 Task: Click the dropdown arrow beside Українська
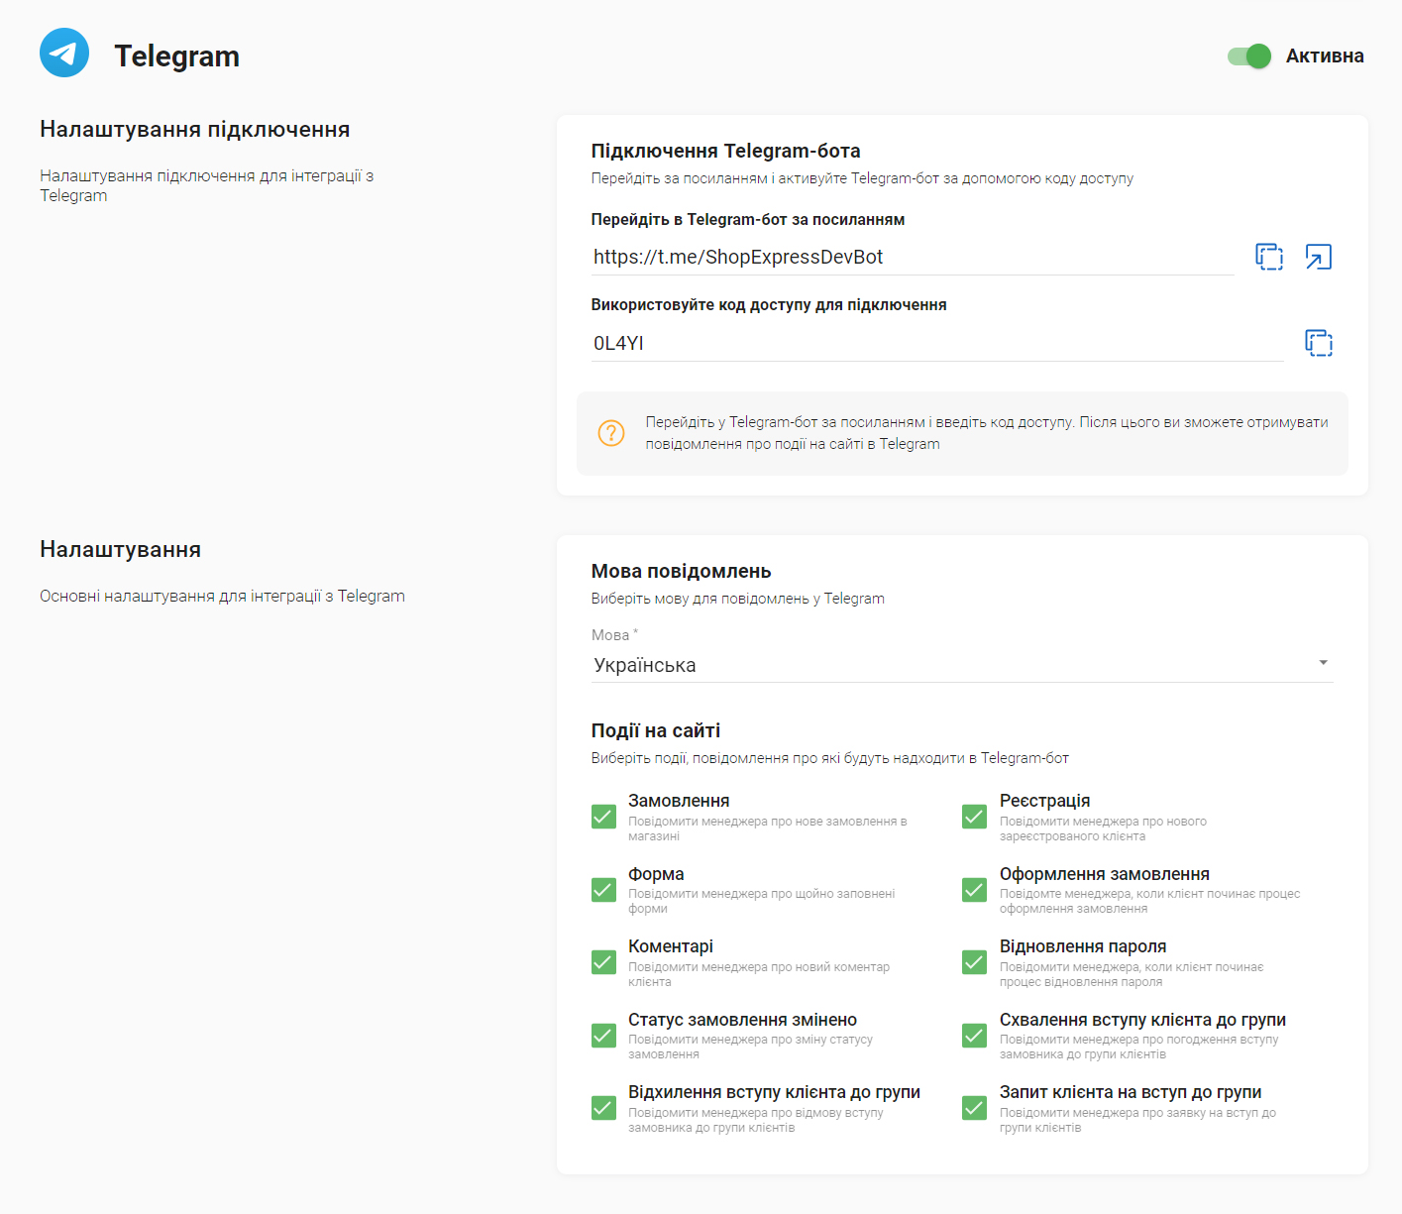click(1323, 663)
